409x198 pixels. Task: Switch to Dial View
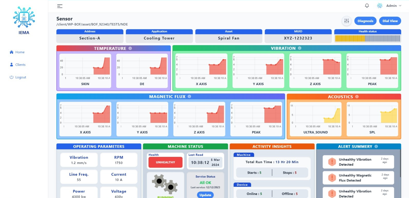pyautogui.click(x=390, y=21)
